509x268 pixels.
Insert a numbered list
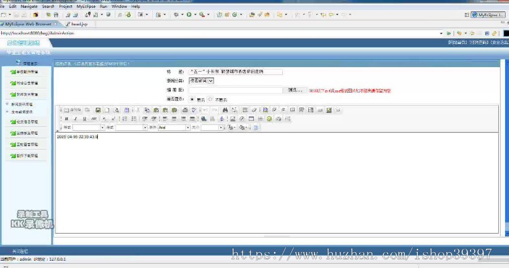point(125,119)
